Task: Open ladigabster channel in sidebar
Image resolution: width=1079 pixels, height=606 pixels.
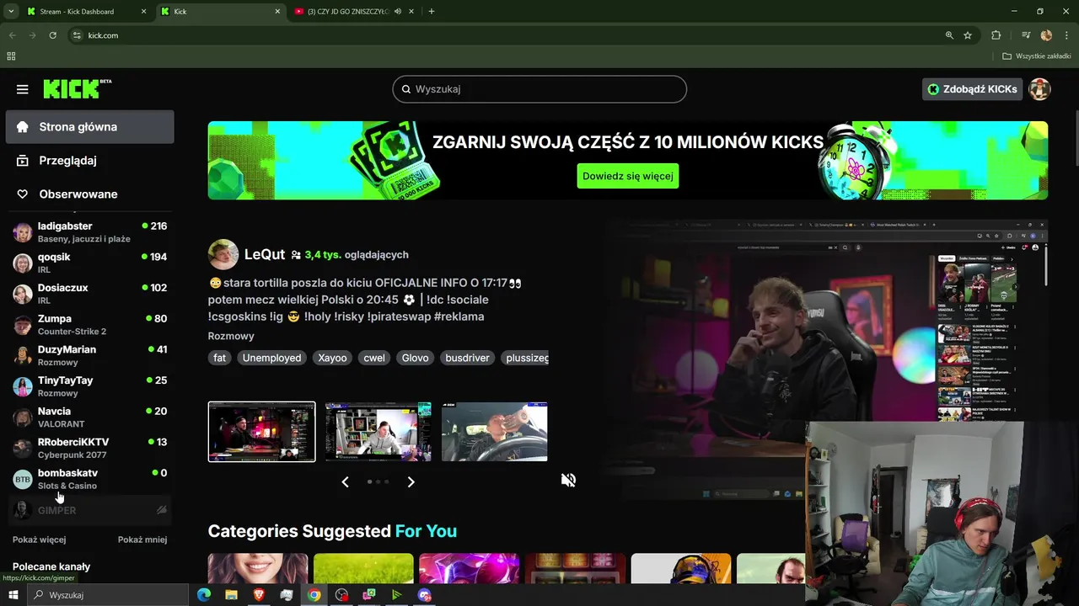Action: [x=90, y=231]
